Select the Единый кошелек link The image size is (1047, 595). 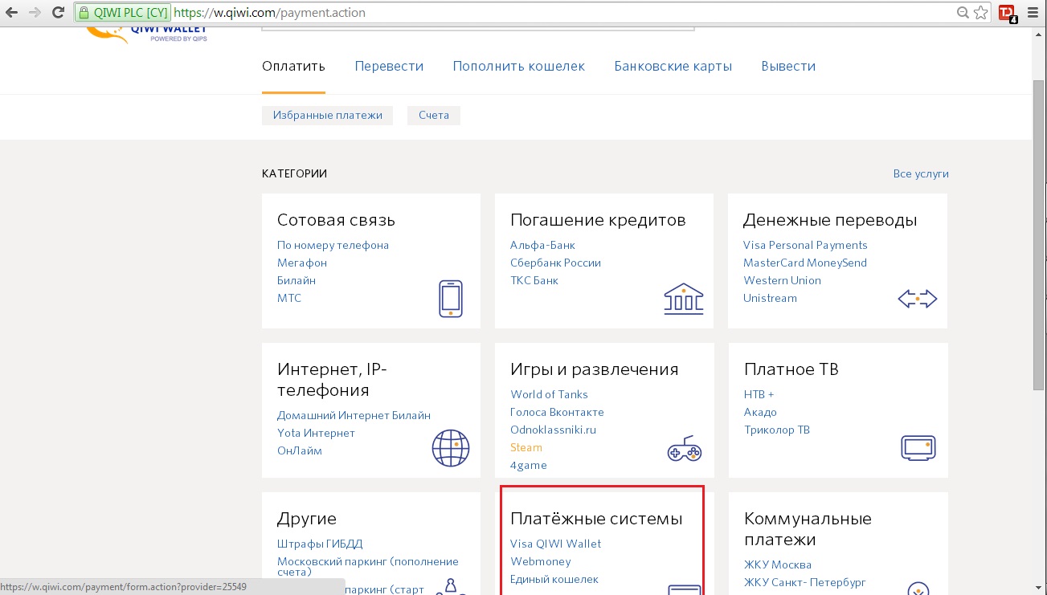554,579
